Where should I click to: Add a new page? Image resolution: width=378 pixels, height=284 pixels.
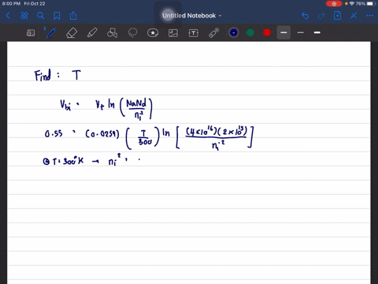point(337,16)
